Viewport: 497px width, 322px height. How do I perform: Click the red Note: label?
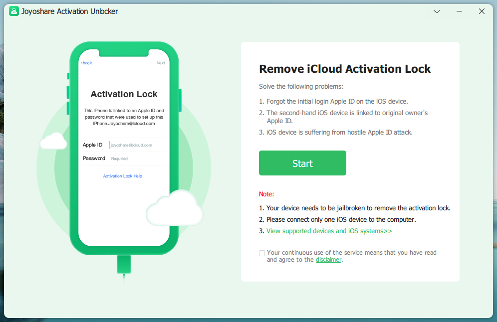click(x=266, y=194)
